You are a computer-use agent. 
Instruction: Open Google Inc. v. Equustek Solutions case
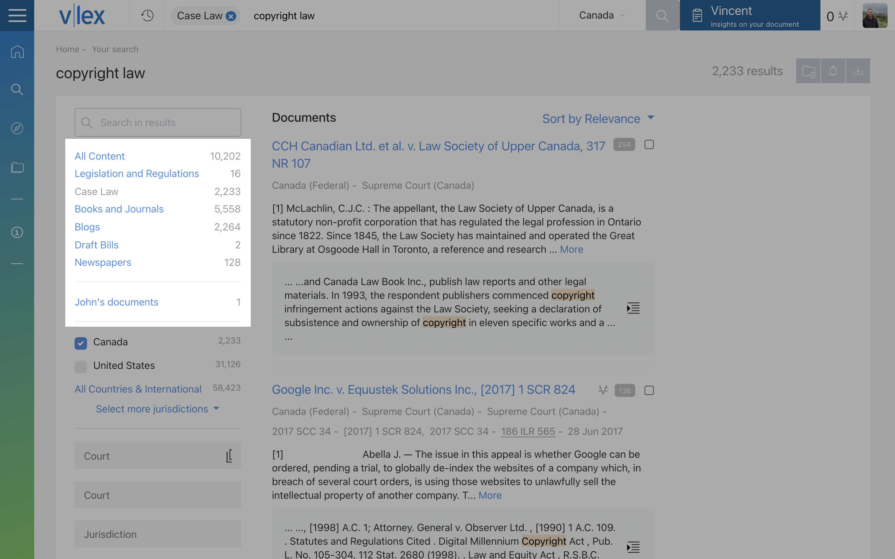click(424, 389)
